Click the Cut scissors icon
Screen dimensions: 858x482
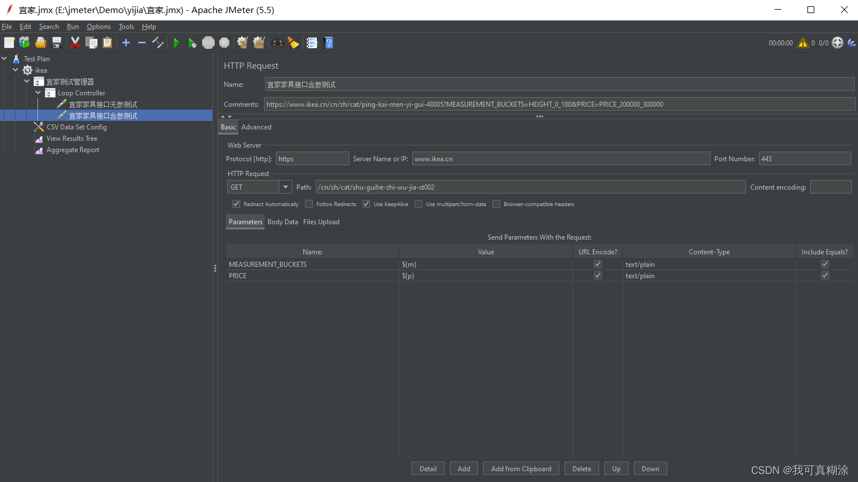(x=75, y=43)
